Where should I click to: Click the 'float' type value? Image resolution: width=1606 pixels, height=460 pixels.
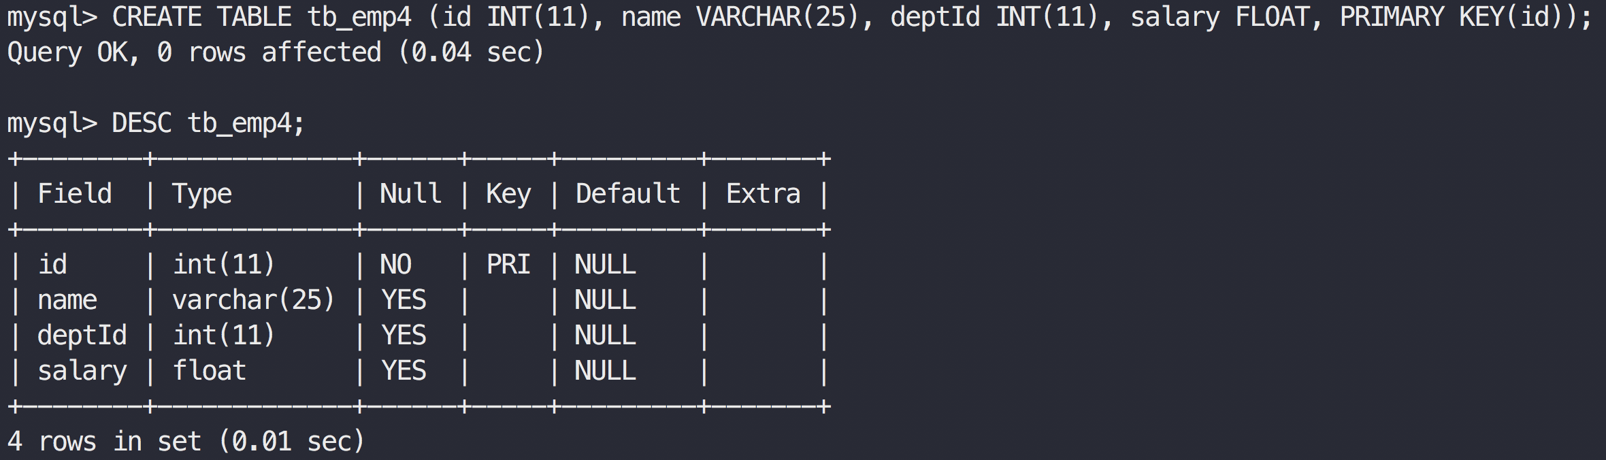coord(210,371)
